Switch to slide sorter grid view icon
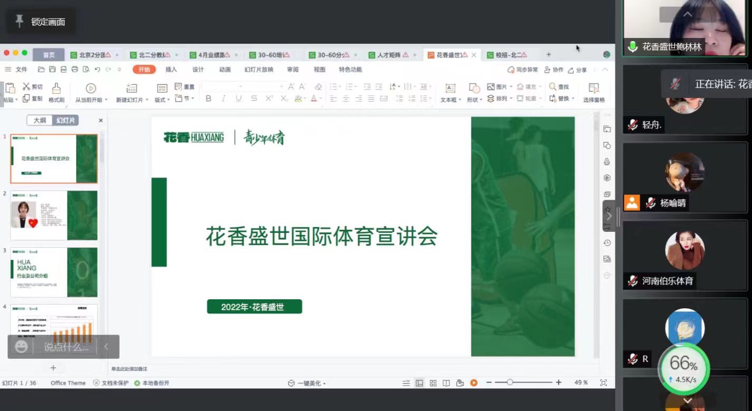752x411 pixels. (433, 383)
